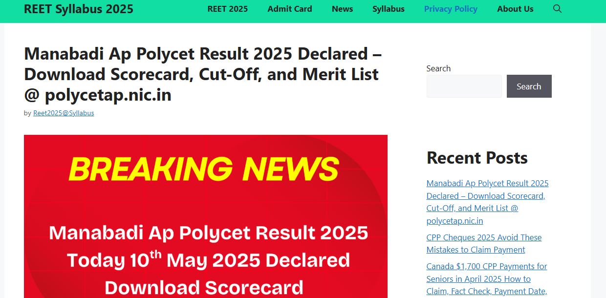This screenshot has width=606, height=298.
Task: Open the Privacy Policy menu item
Action: coord(451,9)
